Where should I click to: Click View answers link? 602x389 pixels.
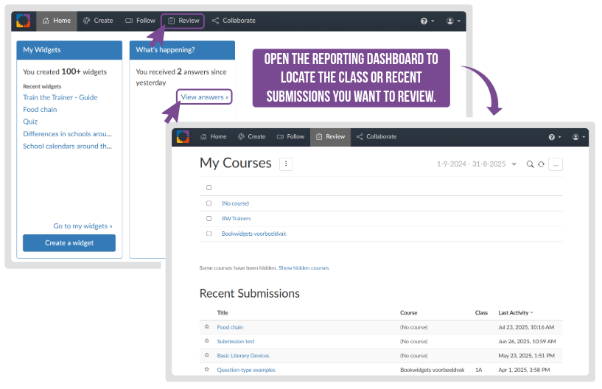point(204,97)
